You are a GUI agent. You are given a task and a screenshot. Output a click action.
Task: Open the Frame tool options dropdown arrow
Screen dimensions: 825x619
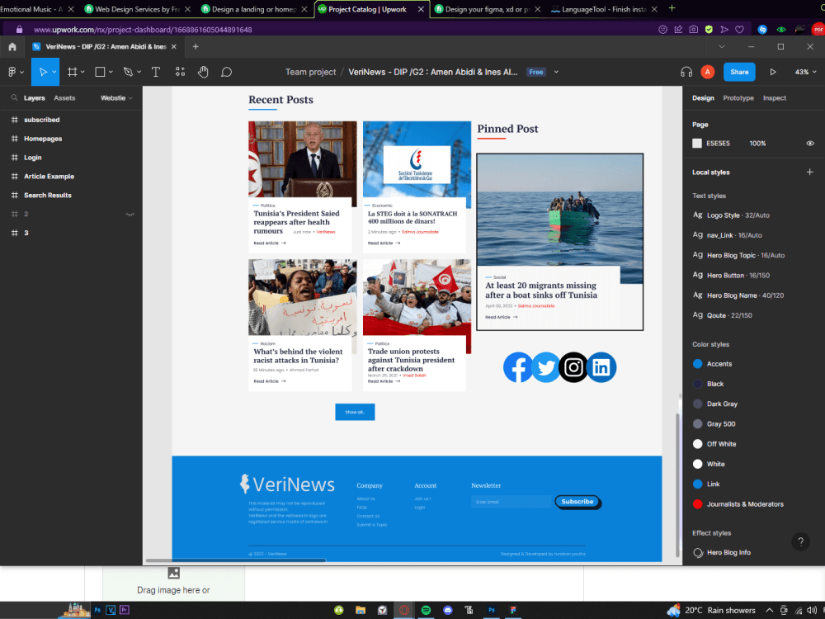[82, 72]
